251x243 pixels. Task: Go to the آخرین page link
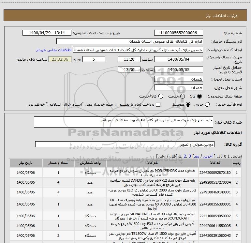coord(208,156)
